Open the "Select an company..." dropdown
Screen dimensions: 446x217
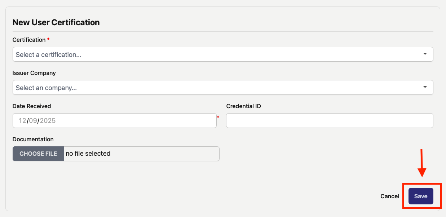pyautogui.click(x=223, y=88)
